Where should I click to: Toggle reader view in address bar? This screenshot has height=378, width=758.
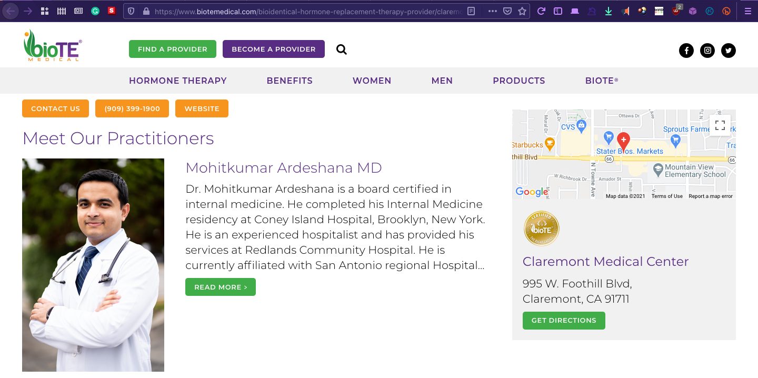[472, 11]
